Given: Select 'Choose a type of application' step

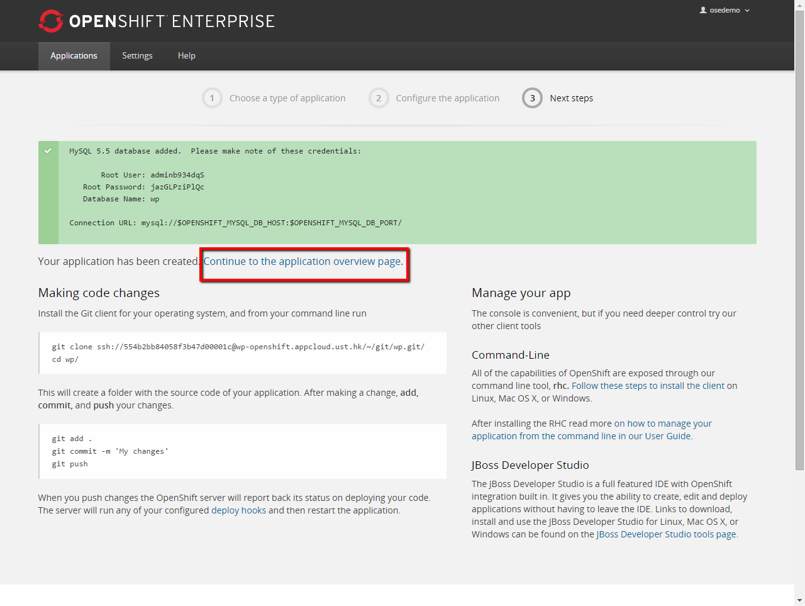Looking at the screenshot, I should 287,98.
